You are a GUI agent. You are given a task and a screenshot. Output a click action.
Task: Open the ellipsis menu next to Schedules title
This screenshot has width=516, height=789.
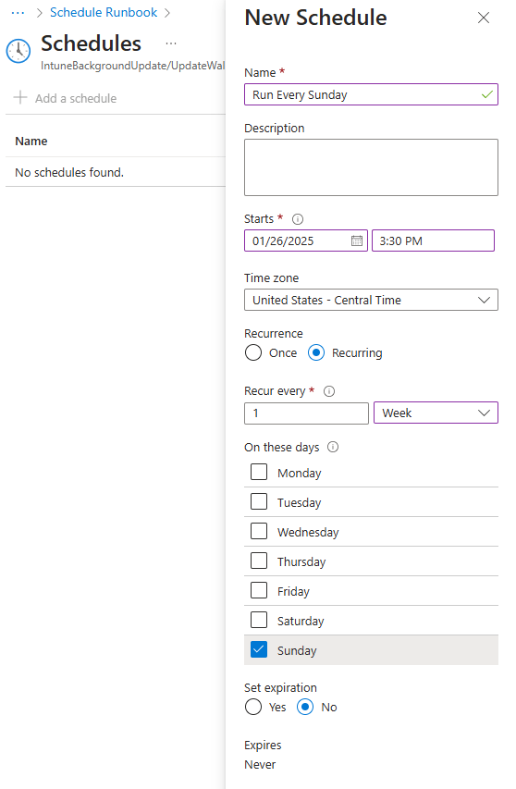coord(171,43)
